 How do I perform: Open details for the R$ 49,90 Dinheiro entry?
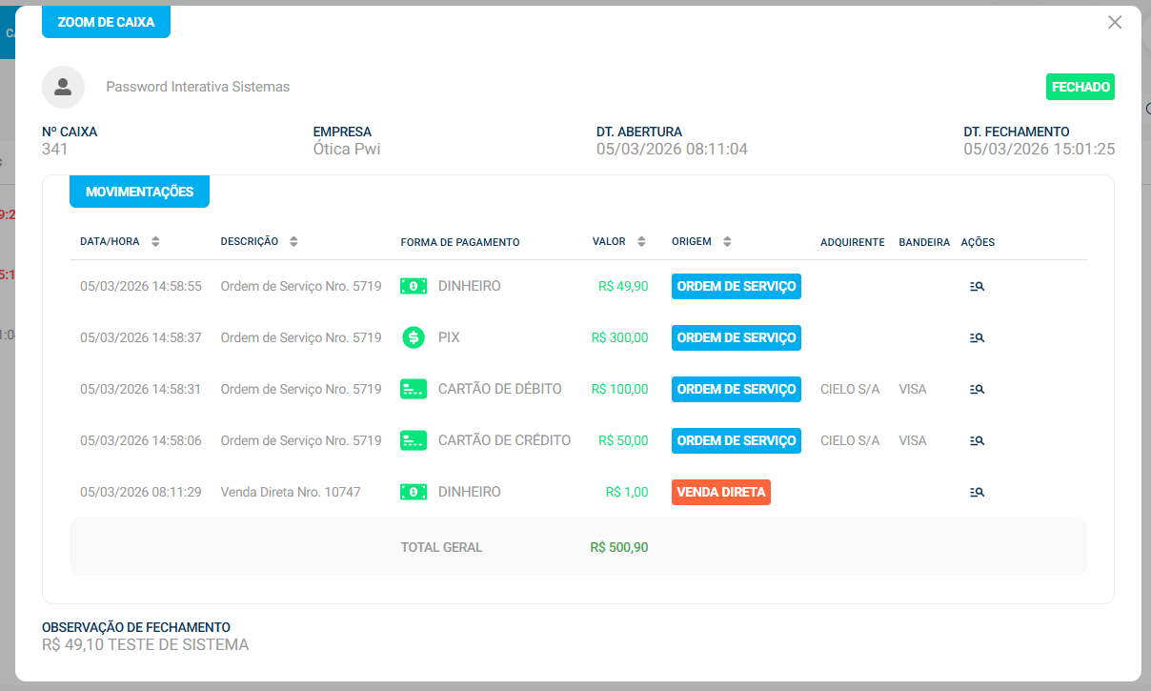pyautogui.click(x=977, y=286)
